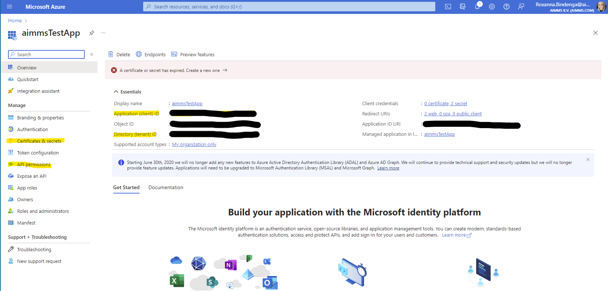
Task: Follow the expired secret 'Create a new one' arrow
Action: tap(225, 70)
